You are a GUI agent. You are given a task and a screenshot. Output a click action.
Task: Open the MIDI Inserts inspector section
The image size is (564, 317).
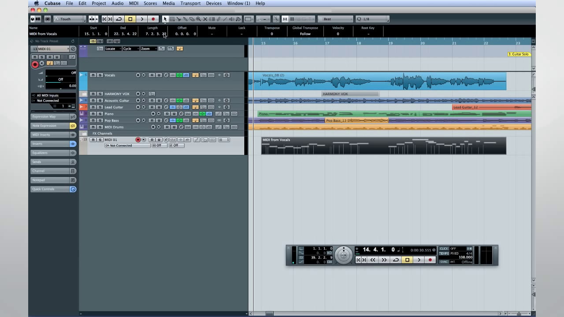53,135
